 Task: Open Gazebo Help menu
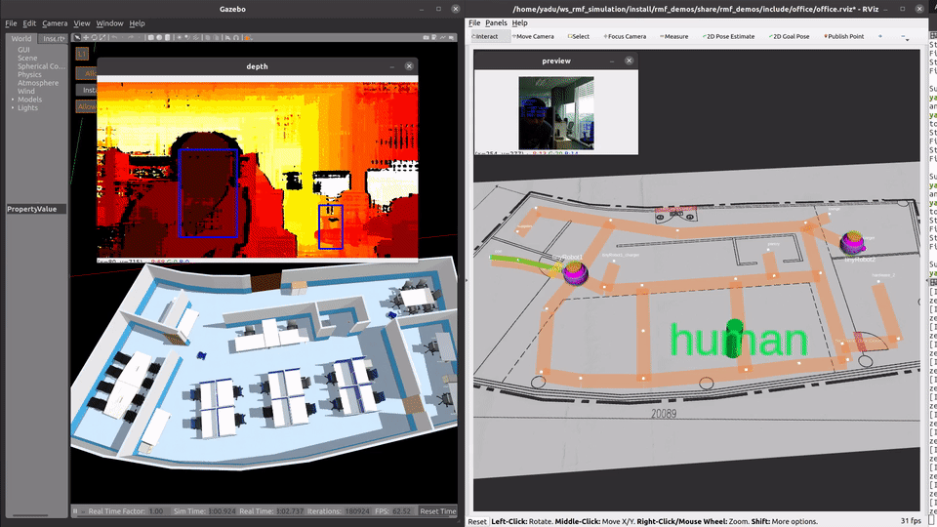pyautogui.click(x=137, y=23)
